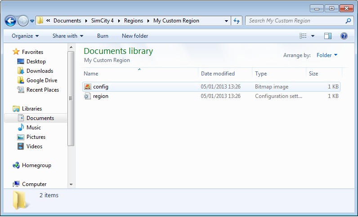Click the date modified of config file
This screenshot has height=217, width=358.
click(220, 87)
